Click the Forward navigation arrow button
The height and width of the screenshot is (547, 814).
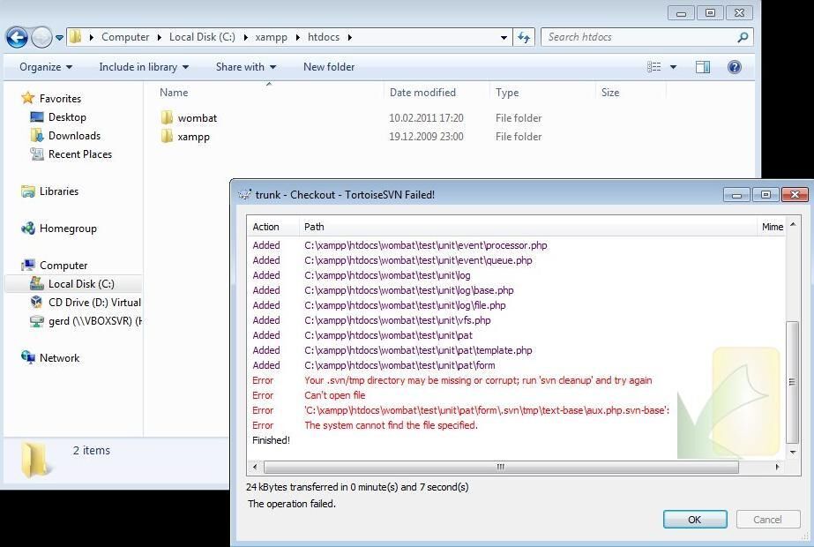click(41, 37)
